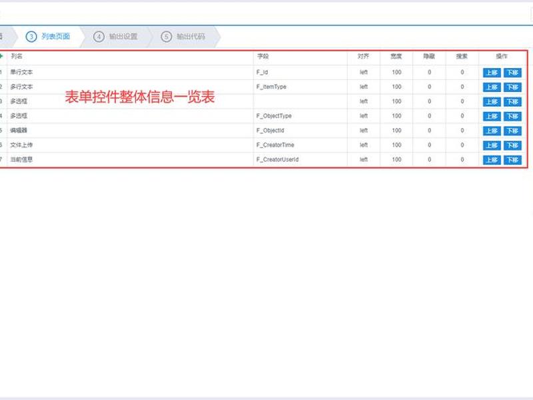
Task: Click the F_CreatorUserId field cell
Action: [277, 159]
